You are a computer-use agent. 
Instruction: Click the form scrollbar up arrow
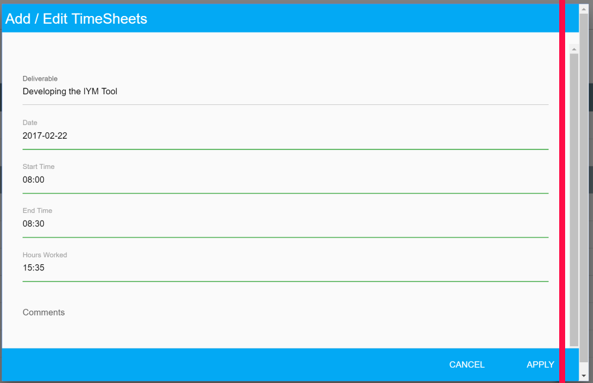point(574,49)
